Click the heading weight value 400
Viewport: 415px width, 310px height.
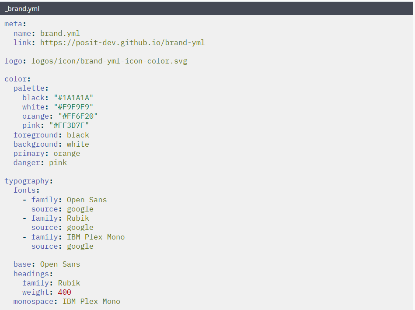[x=64, y=292]
